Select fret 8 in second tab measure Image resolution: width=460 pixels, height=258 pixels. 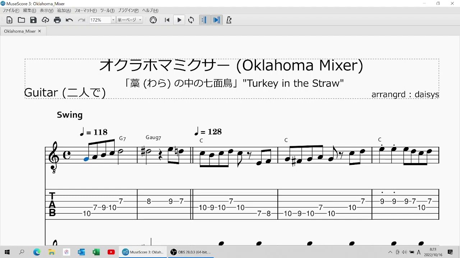pos(149,201)
